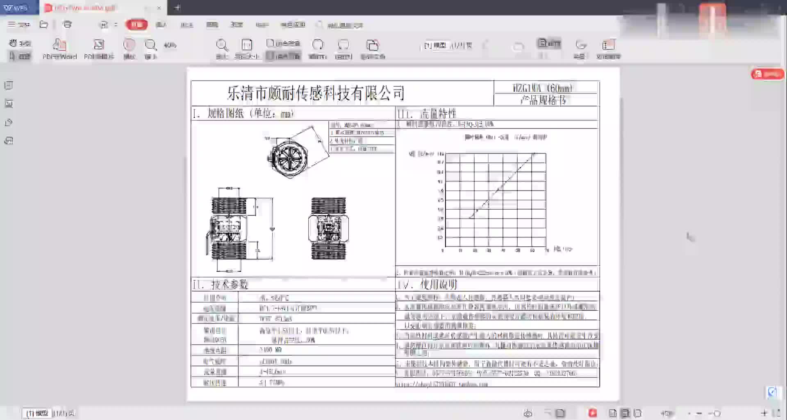Open the outline panel in left sidebar
Viewport: 787px width, 420px height.
point(9,85)
